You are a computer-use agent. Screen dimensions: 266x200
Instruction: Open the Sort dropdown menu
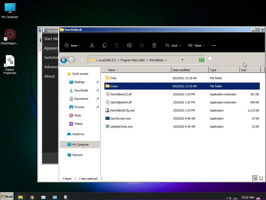[x=173, y=45]
